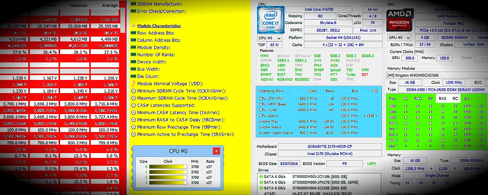Click the 3,727.4 MHz average sensor value
The height and width of the screenshot is (195, 488).
pos(105,117)
